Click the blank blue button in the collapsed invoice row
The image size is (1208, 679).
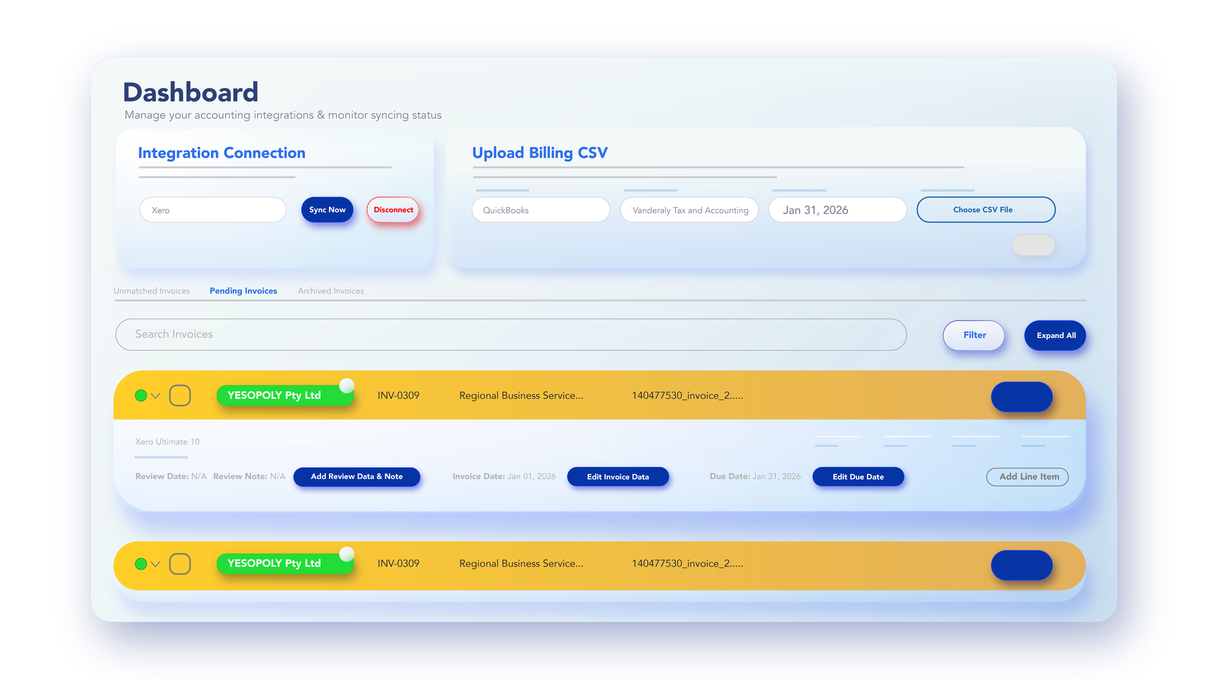click(1021, 565)
